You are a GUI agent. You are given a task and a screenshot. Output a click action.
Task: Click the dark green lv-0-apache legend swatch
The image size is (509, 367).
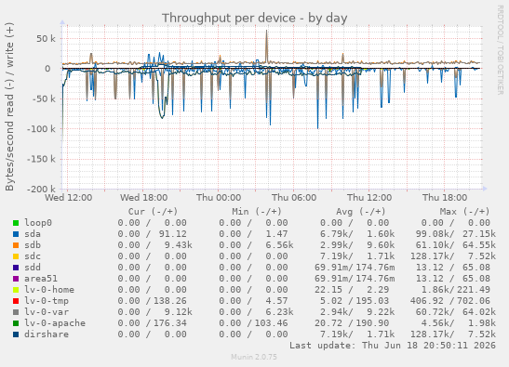coord(16,323)
